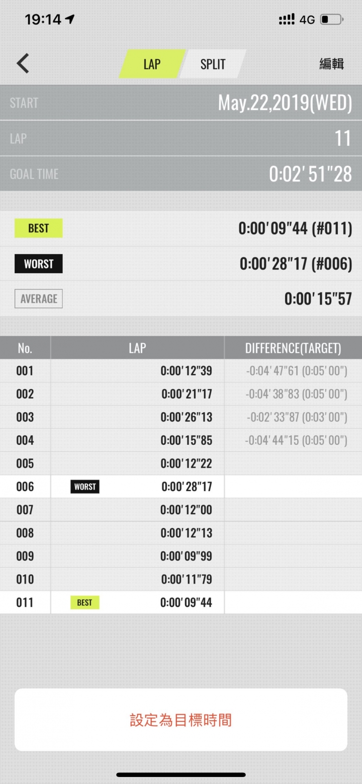Tap the black WORST badge in summary

pos(39,264)
